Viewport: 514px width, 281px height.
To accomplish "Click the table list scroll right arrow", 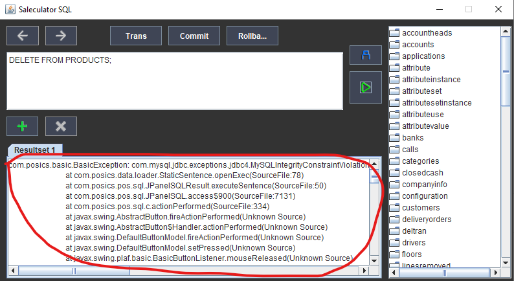I will (495, 272).
